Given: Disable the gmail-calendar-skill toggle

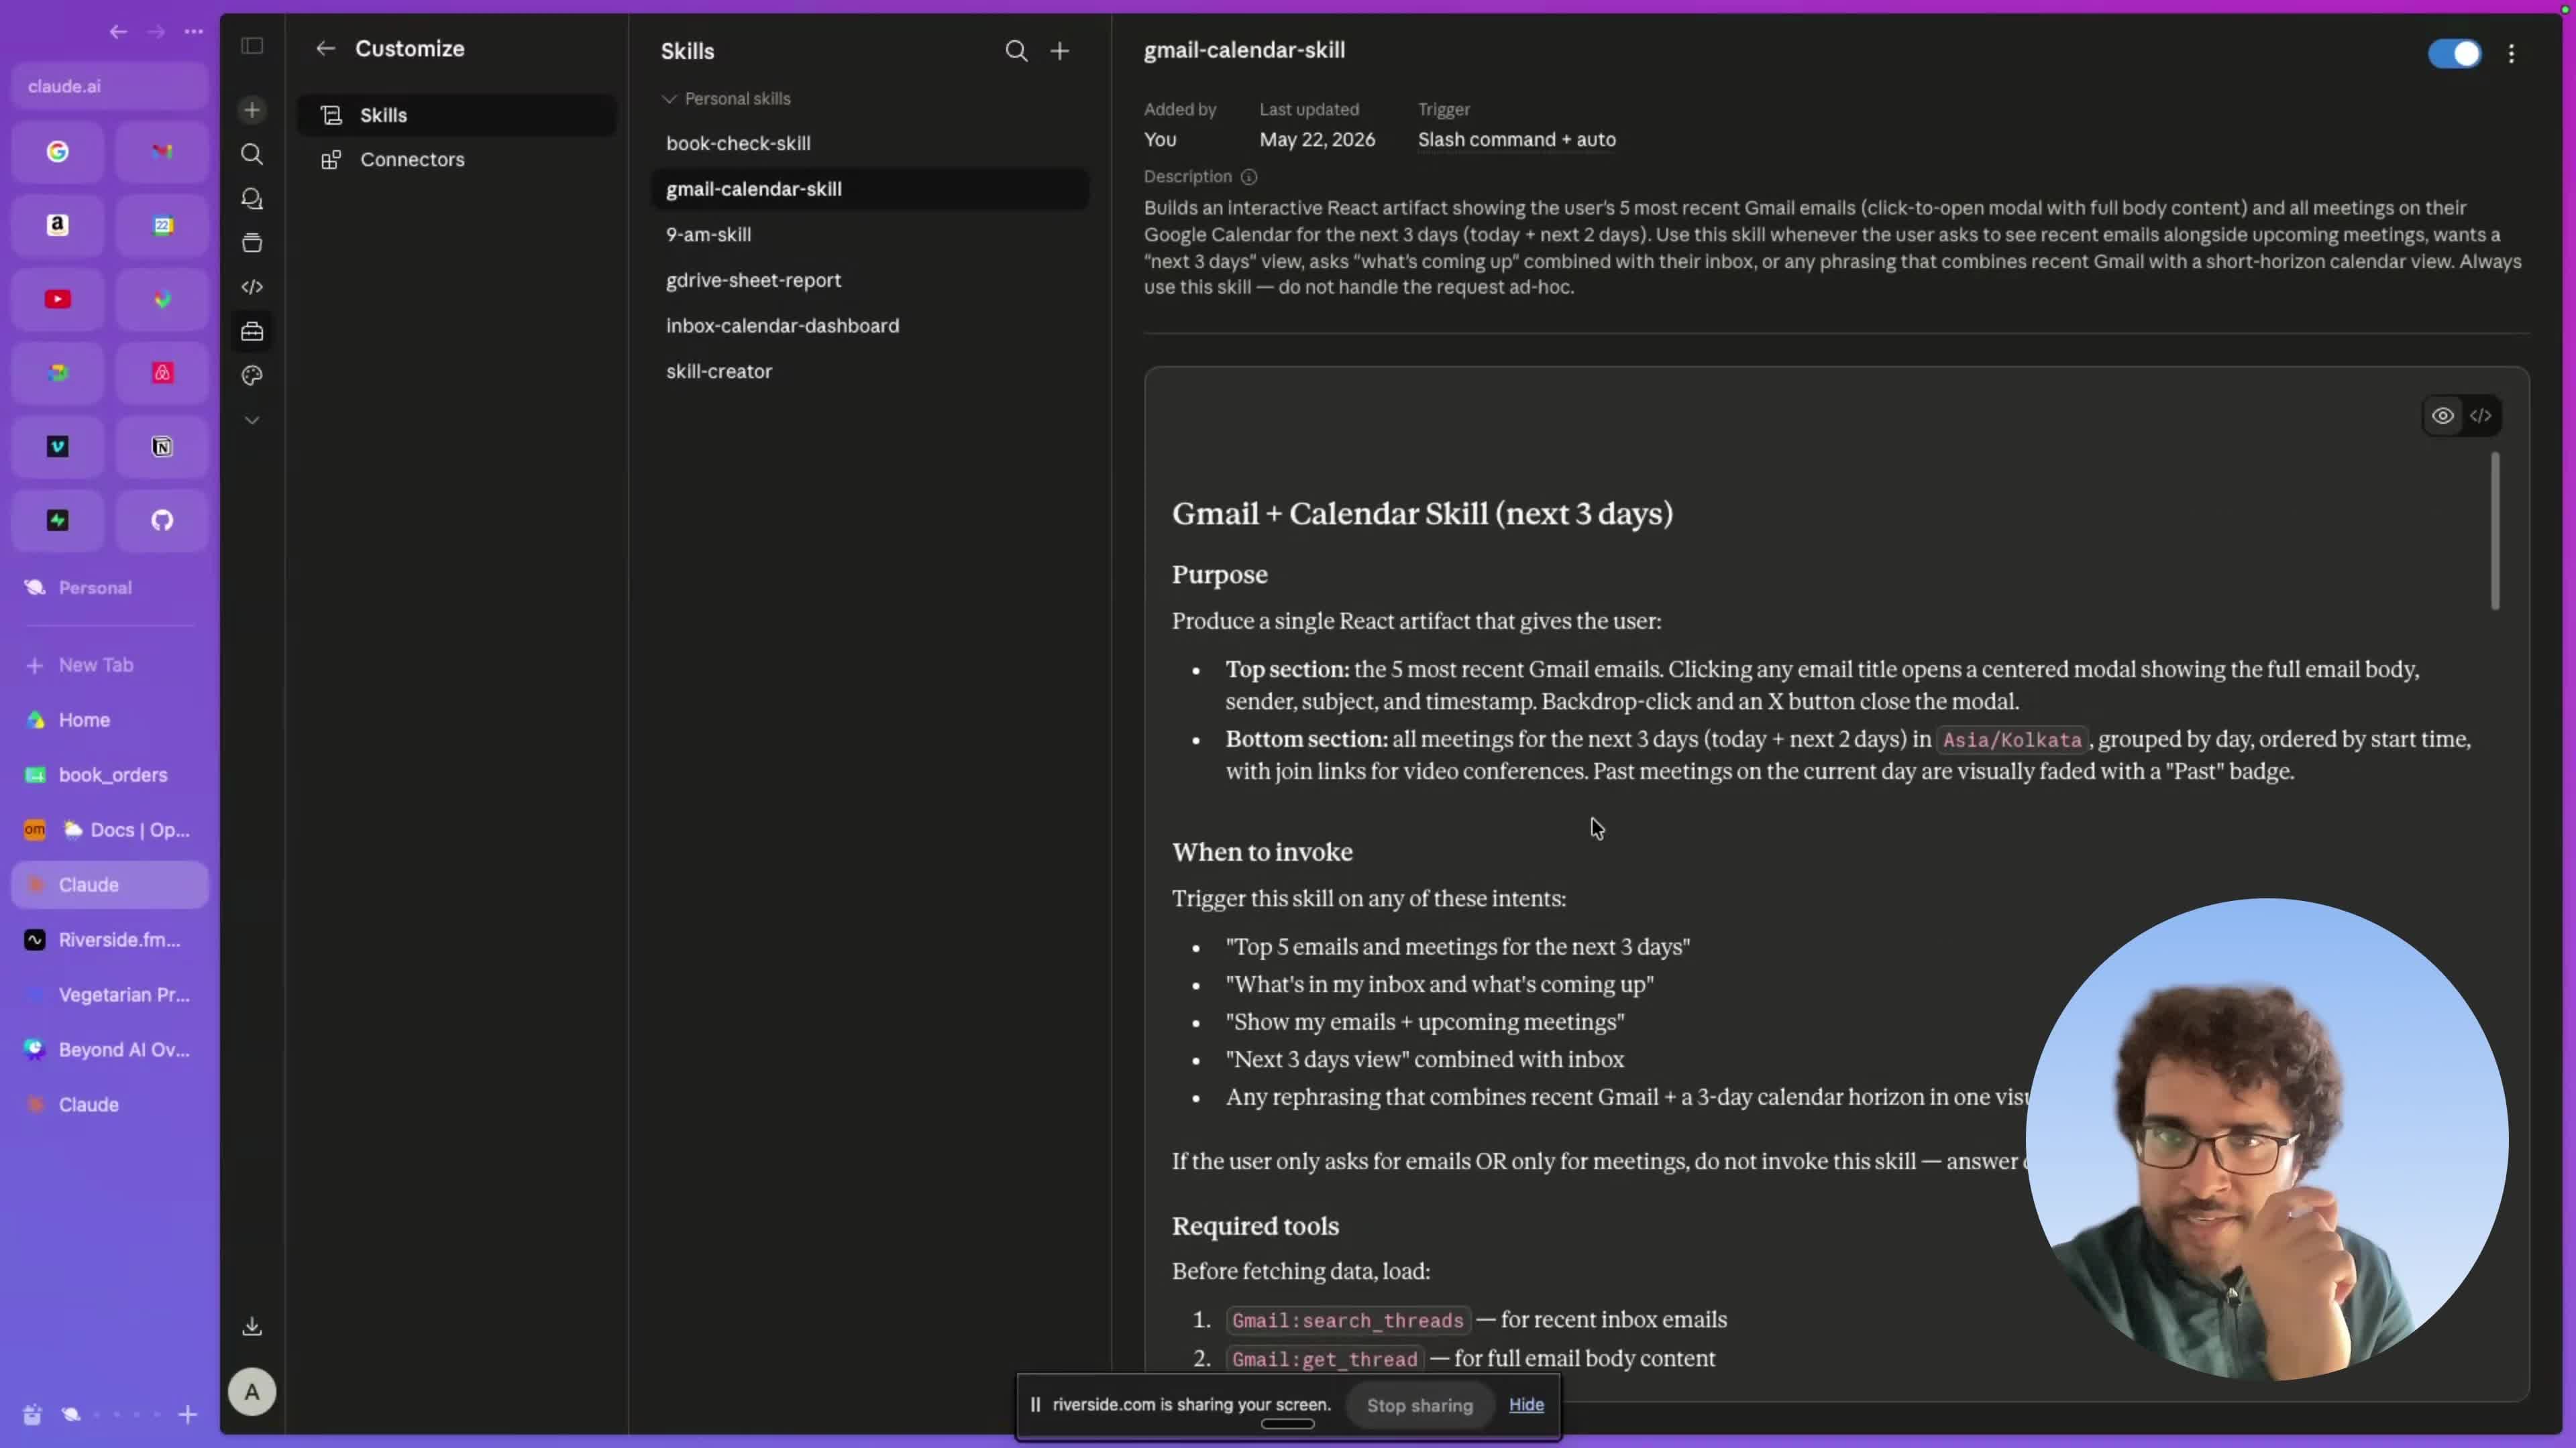Looking at the screenshot, I should point(2454,53).
